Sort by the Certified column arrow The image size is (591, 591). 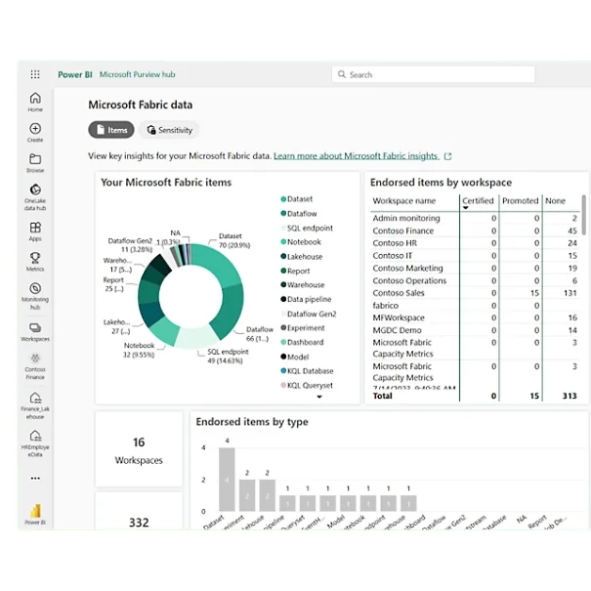click(x=466, y=208)
